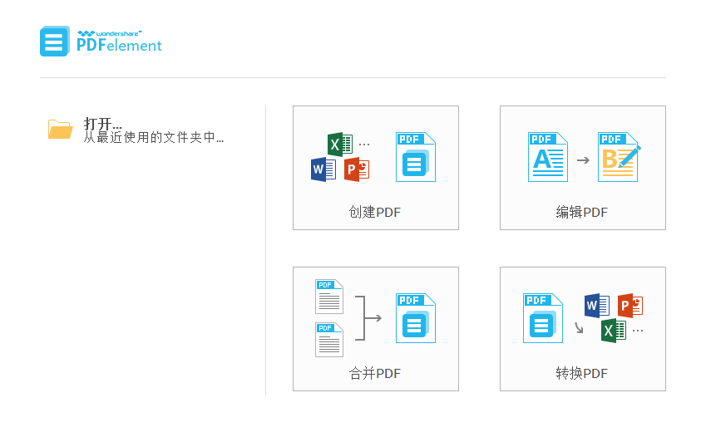Click the PDFelement logo icon
The image size is (706, 427).
coord(55,42)
